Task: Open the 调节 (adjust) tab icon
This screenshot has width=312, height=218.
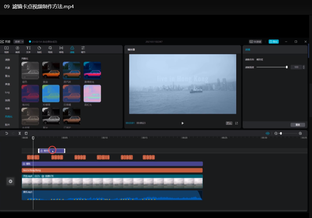Action: tap(83, 49)
